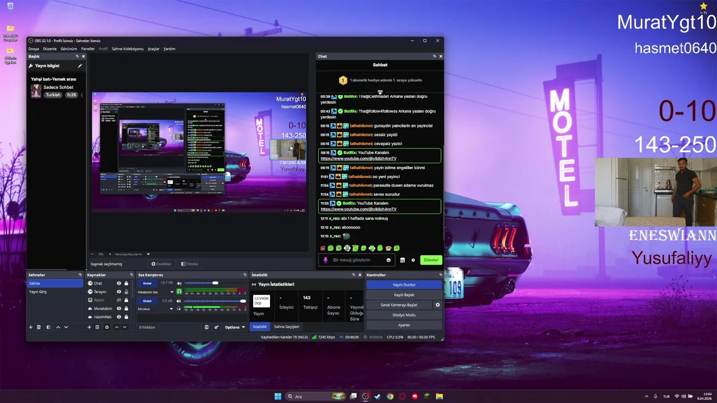717x403 pixels.
Task: Open scene filters icon in the Sahneler toolbar
Action: (x=48, y=327)
